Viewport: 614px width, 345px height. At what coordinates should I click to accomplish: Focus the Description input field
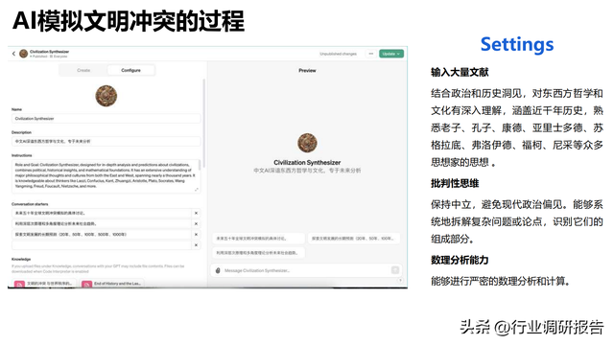pos(106,141)
